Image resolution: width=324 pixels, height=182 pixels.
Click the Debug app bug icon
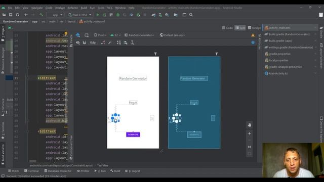tap(118, 15)
